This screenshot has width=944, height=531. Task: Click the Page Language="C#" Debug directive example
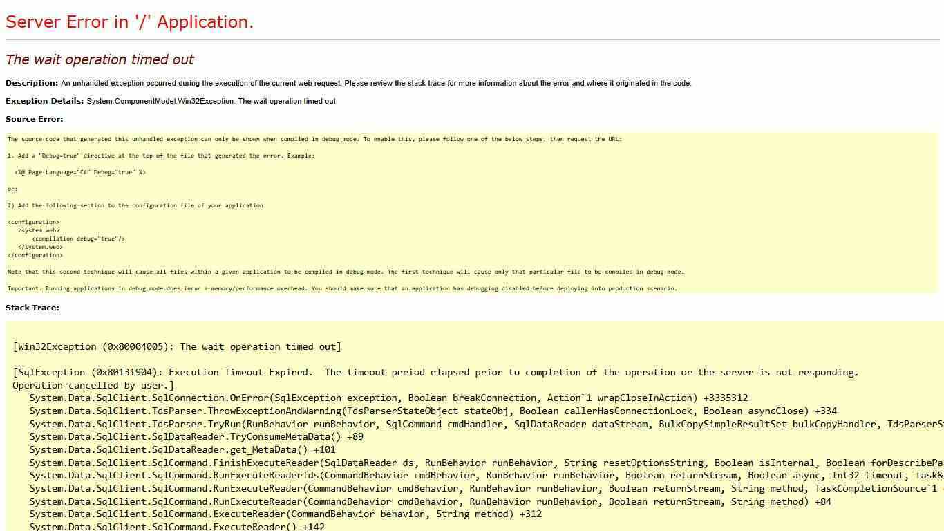coord(80,172)
